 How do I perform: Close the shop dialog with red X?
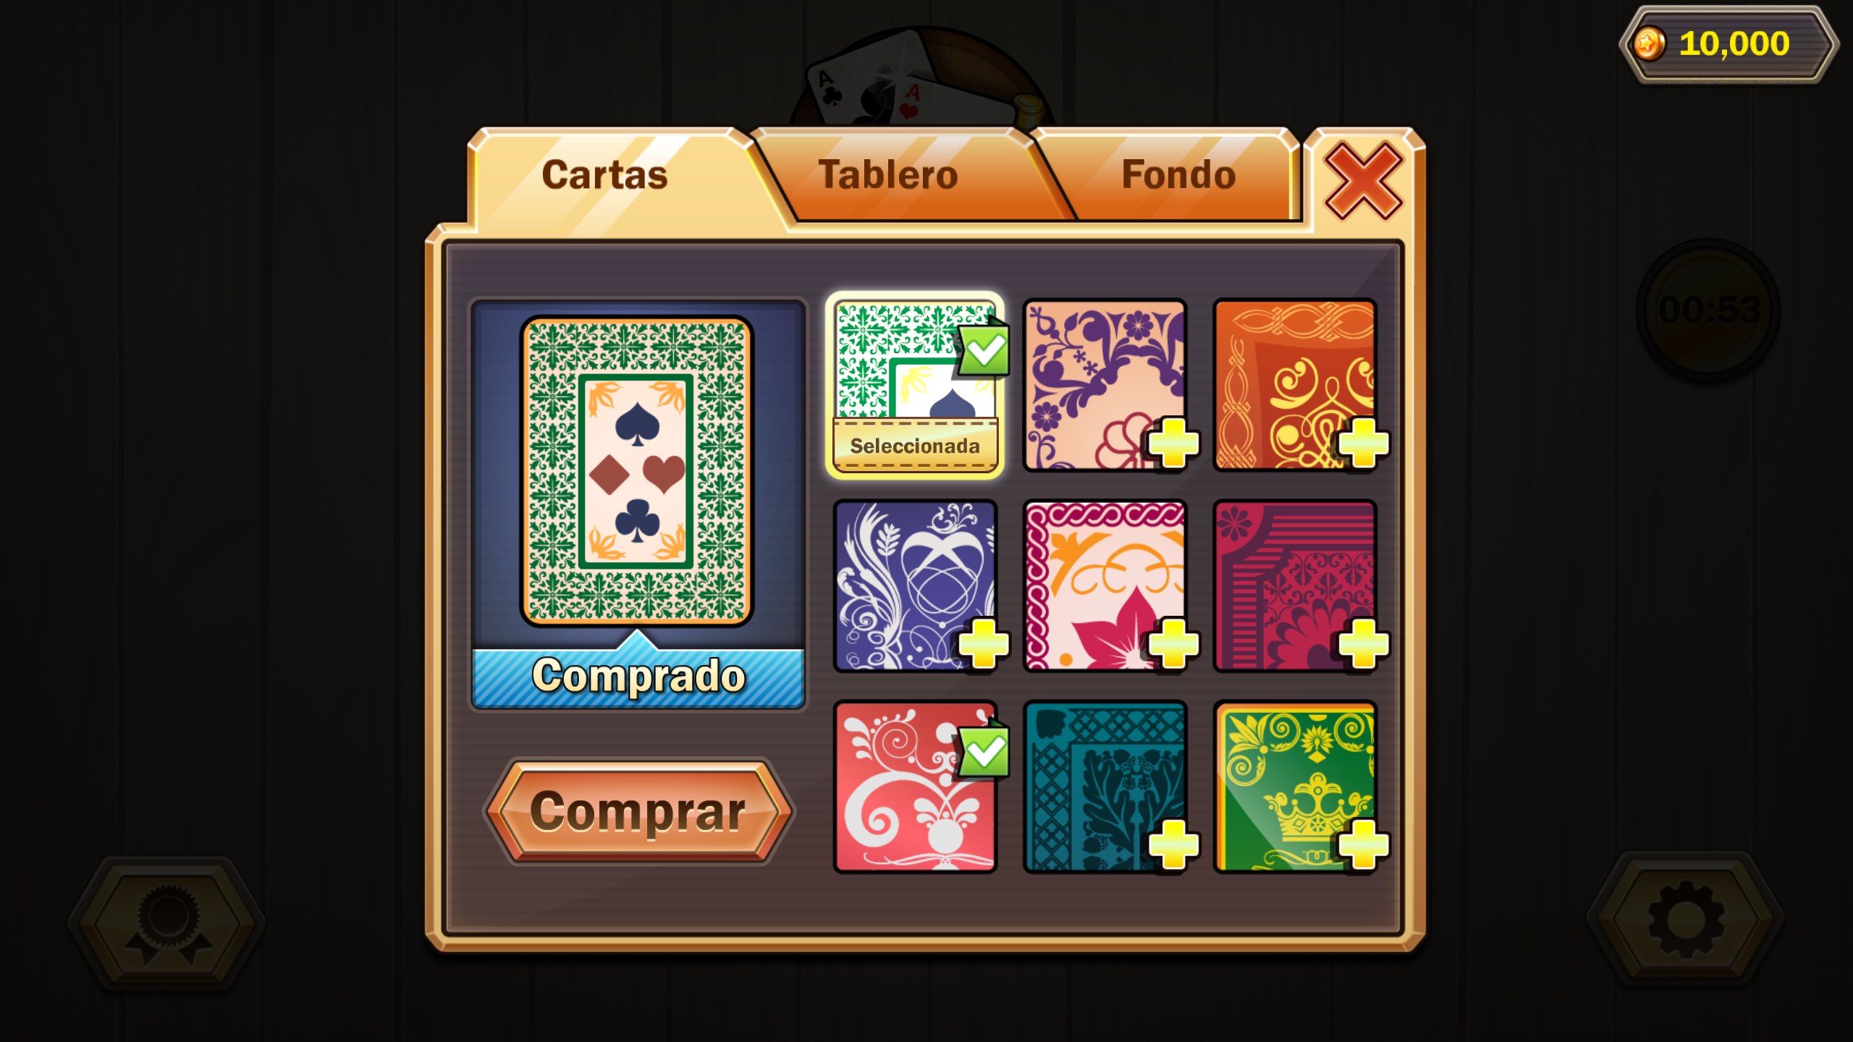pyautogui.click(x=1363, y=180)
